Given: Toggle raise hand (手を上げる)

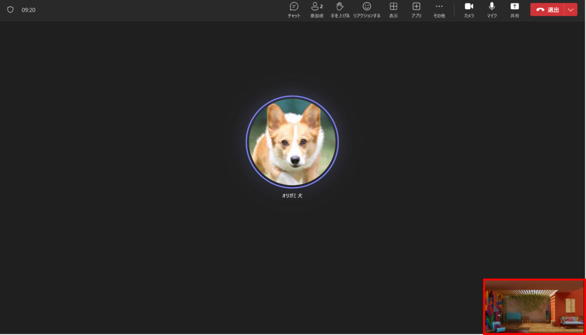Looking at the screenshot, I should (339, 10).
